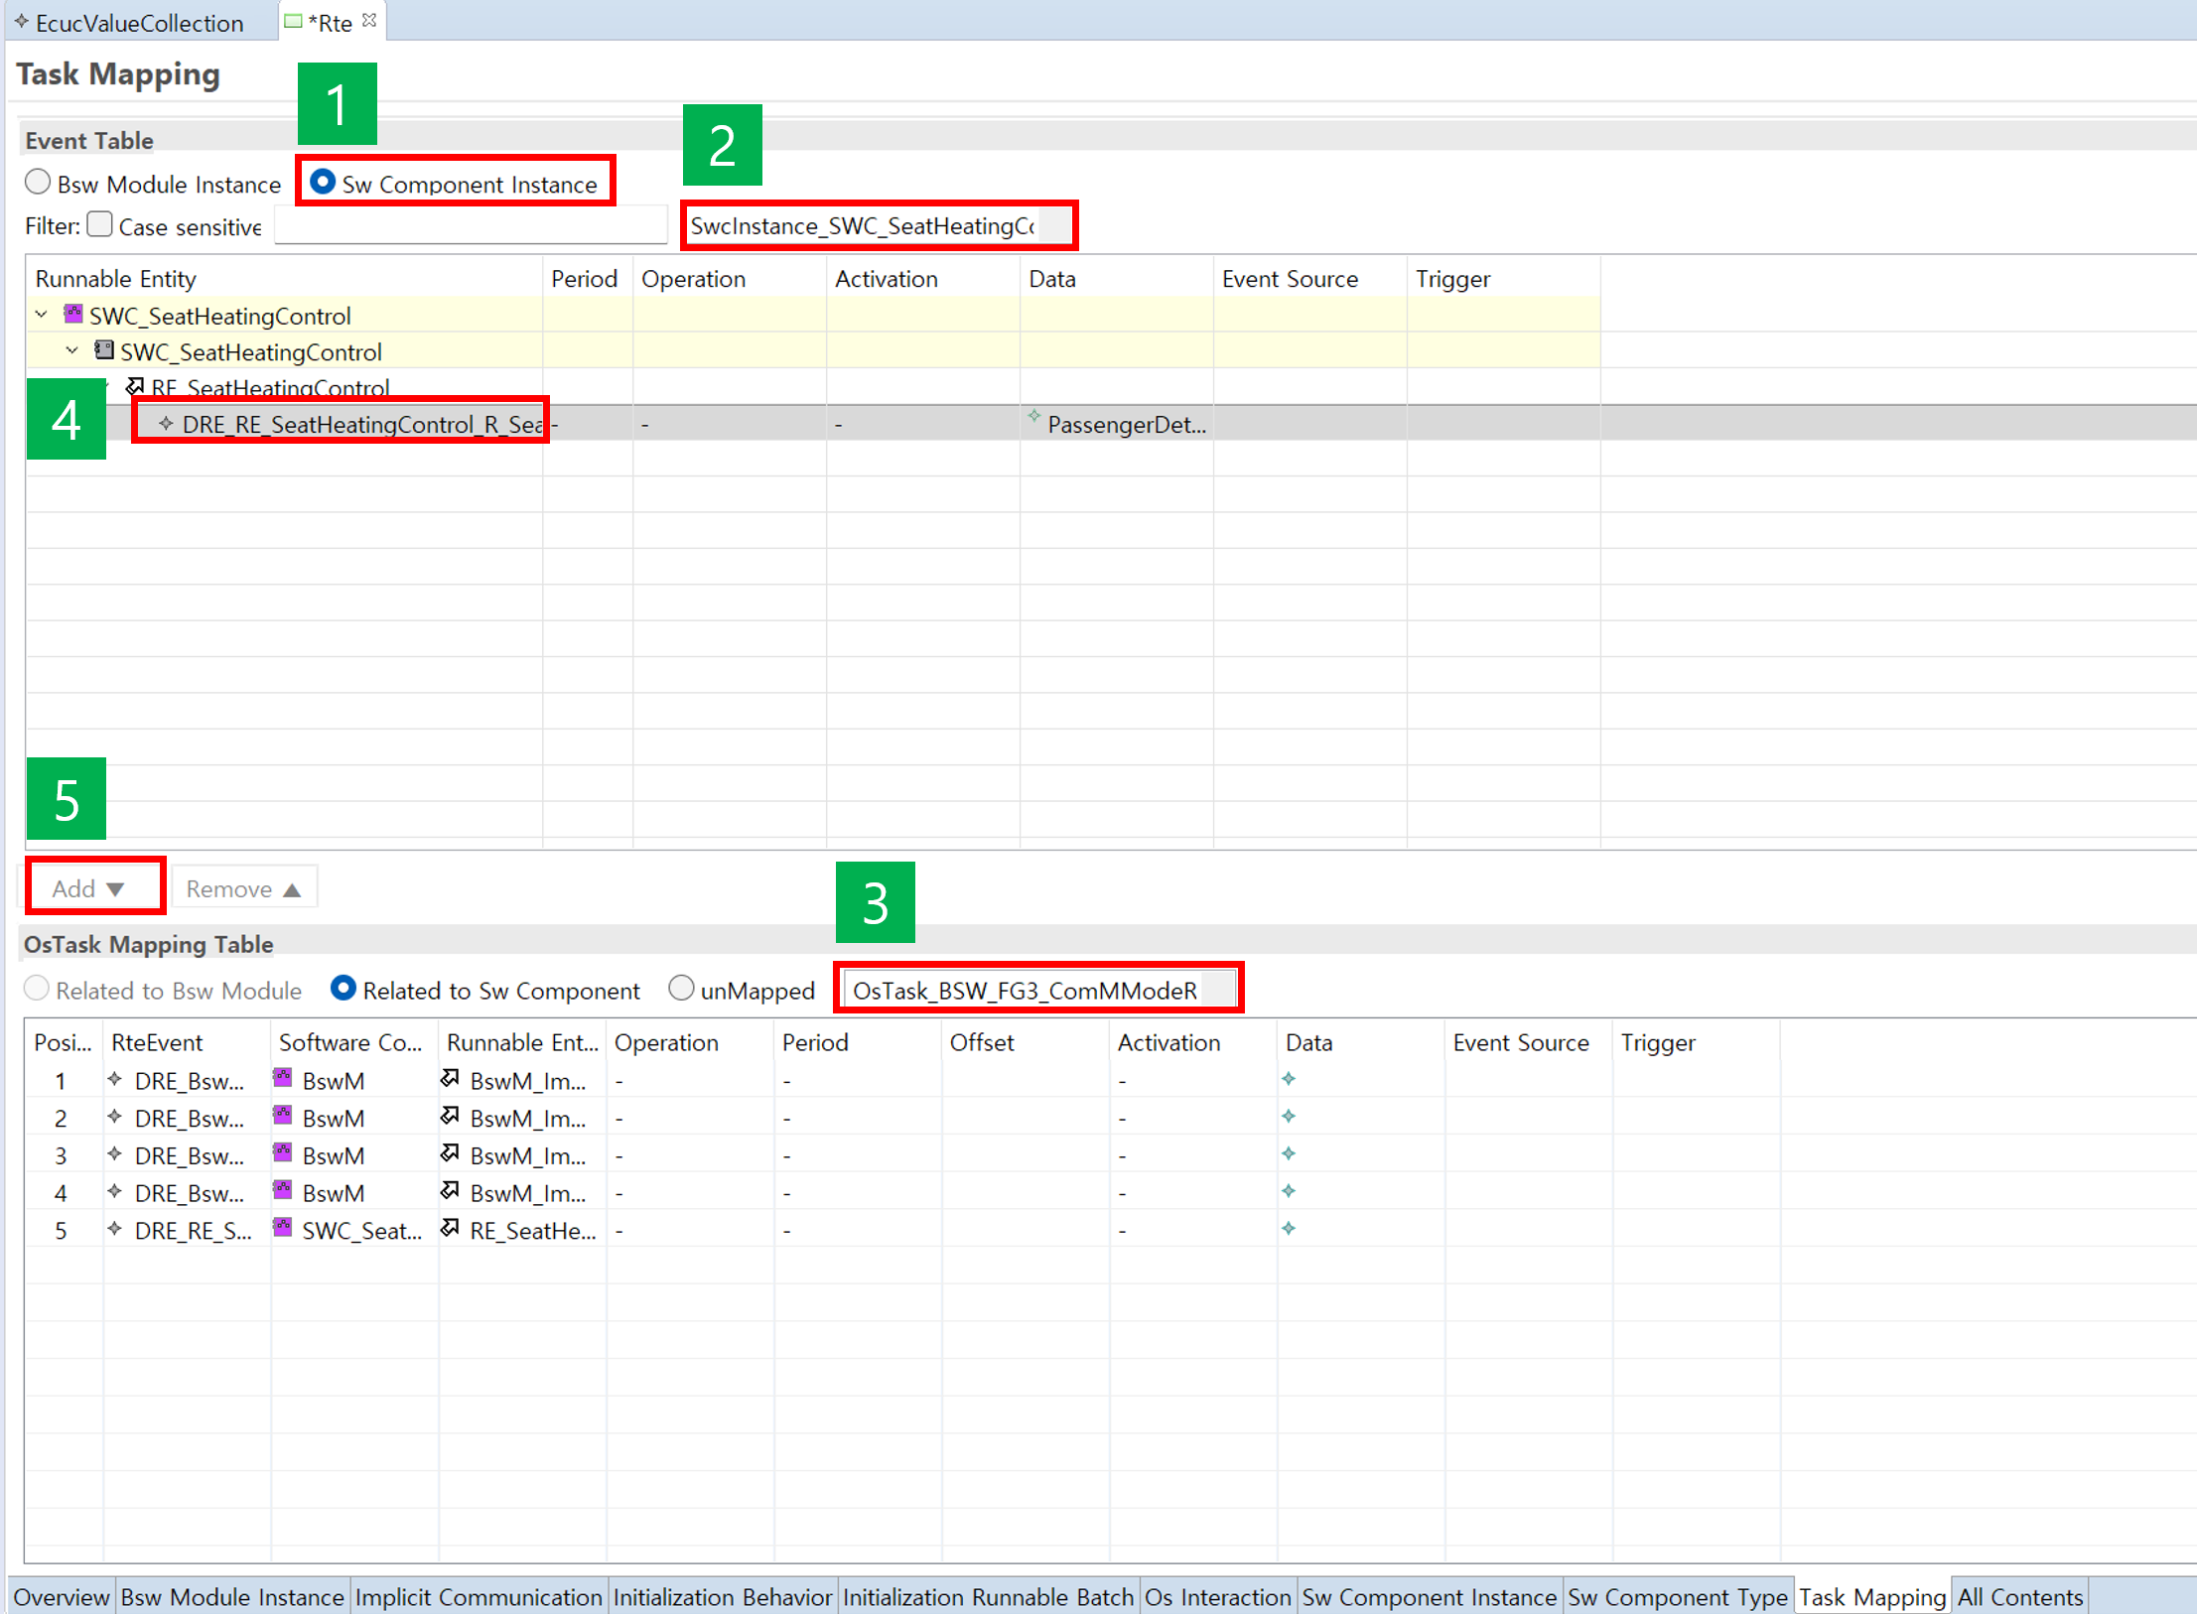Collapse the top SWC_SeatHeatingControl tree node
Screen dimensions: 2197x1614
42,315
